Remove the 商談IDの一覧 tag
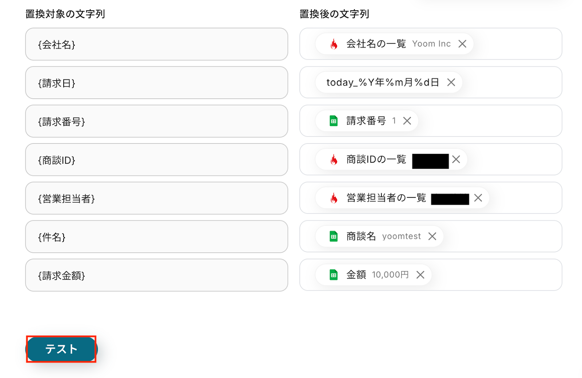Viewport: 582px width, 378px height. point(456,159)
